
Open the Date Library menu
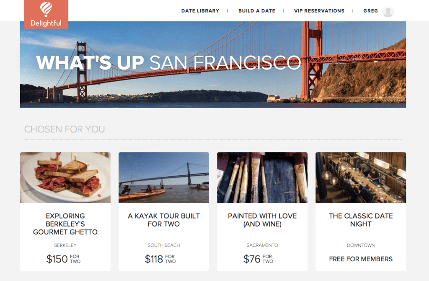[200, 11]
